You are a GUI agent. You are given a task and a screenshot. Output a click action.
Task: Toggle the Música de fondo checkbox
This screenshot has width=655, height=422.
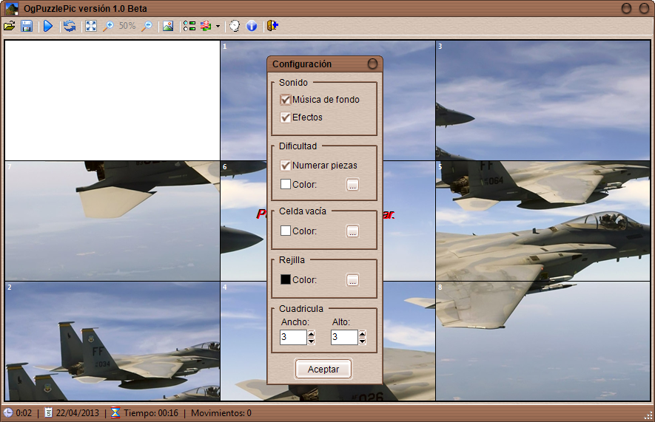tap(285, 100)
